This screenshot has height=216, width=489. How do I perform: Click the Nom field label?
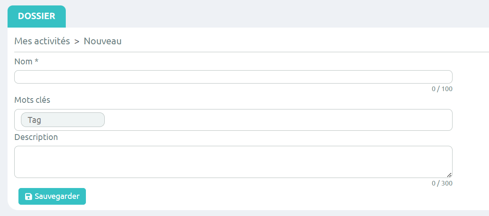pyautogui.click(x=23, y=61)
